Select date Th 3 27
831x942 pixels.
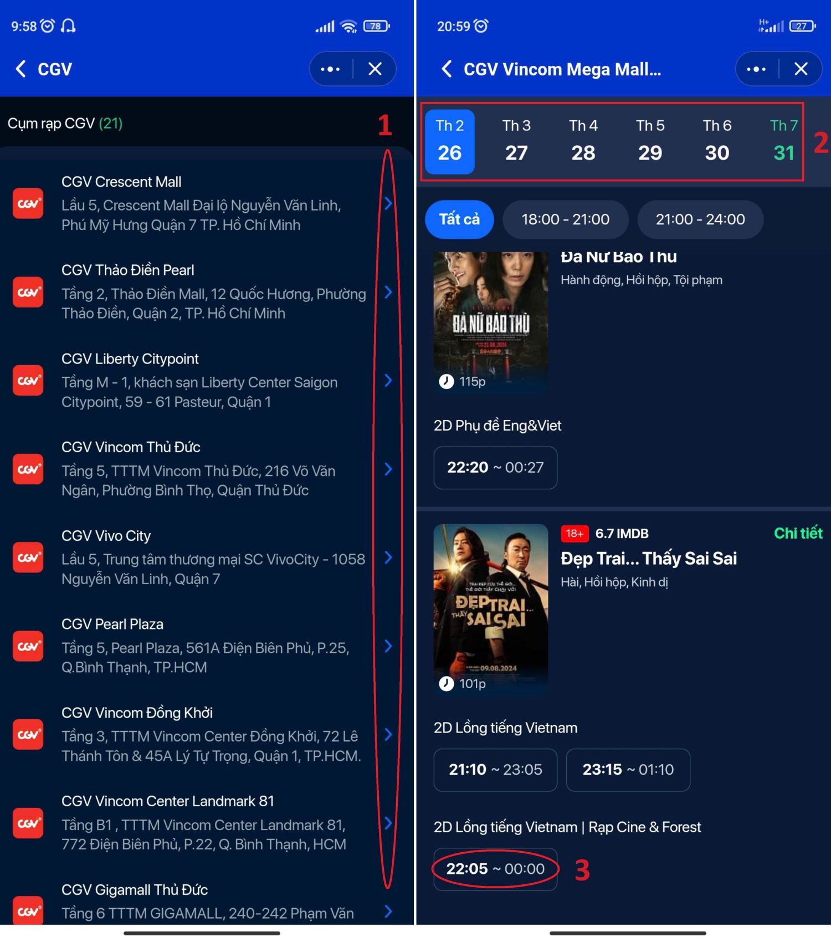pos(516,142)
